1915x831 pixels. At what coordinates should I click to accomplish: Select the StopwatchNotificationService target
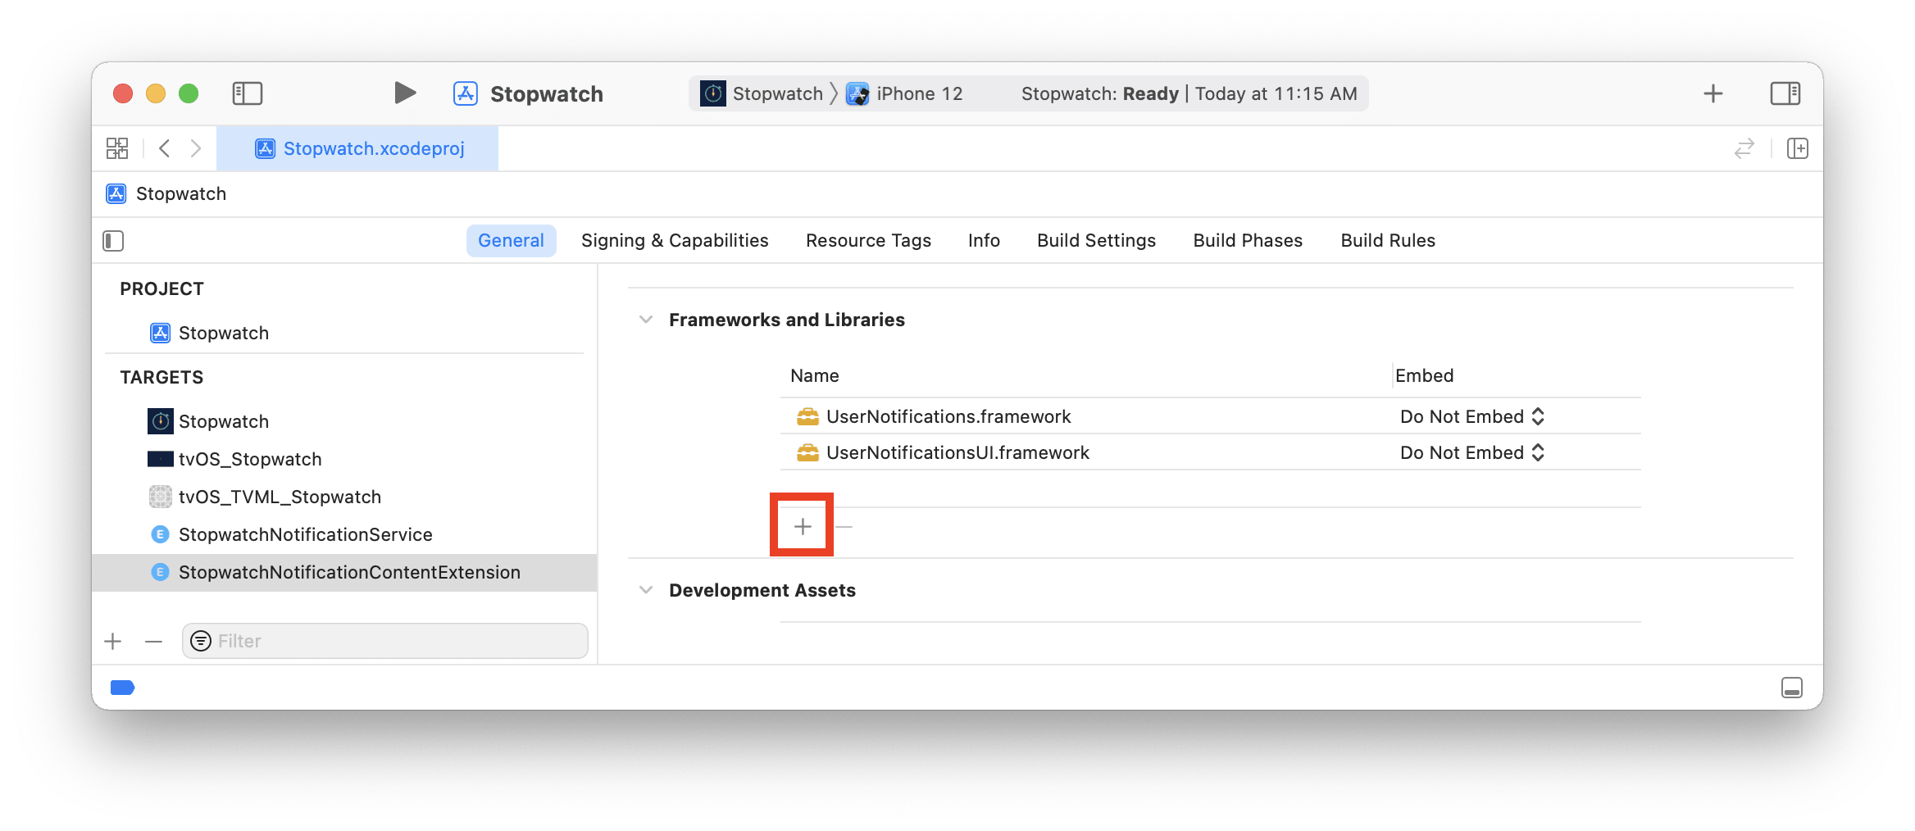pyautogui.click(x=306, y=534)
